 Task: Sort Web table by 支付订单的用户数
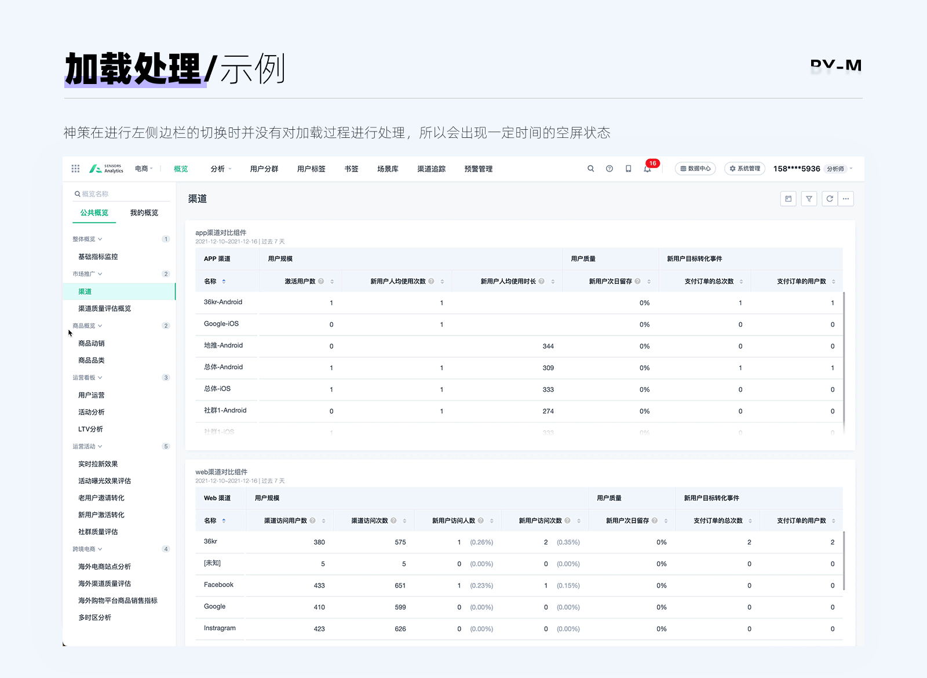[834, 521]
